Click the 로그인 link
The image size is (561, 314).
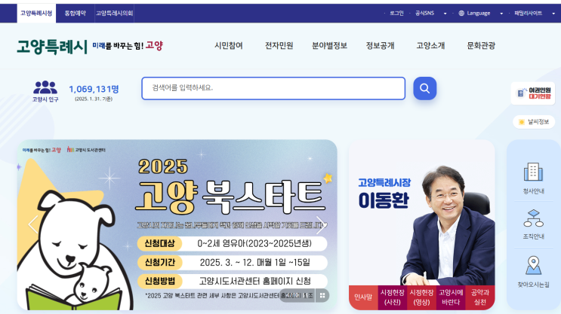(x=396, y=14)
